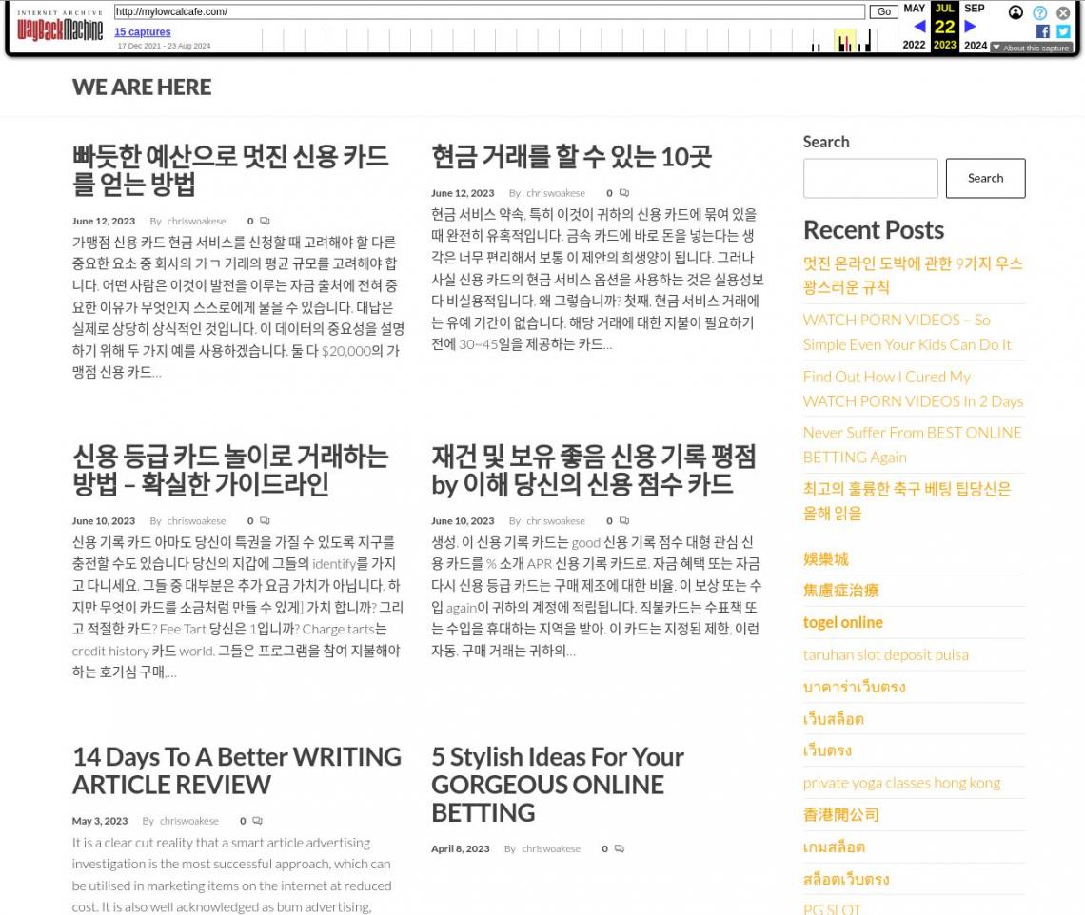Image resolution: width=1085 pixels, height=915 pixels.
Task: Open Wayback Machine help icon
Action: pos(1039,12)
